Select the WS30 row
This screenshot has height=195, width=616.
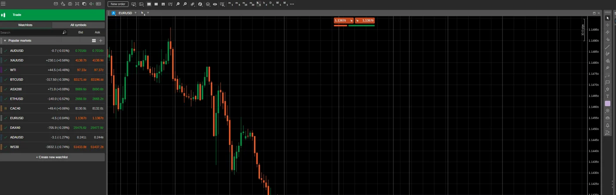(52, 147)
